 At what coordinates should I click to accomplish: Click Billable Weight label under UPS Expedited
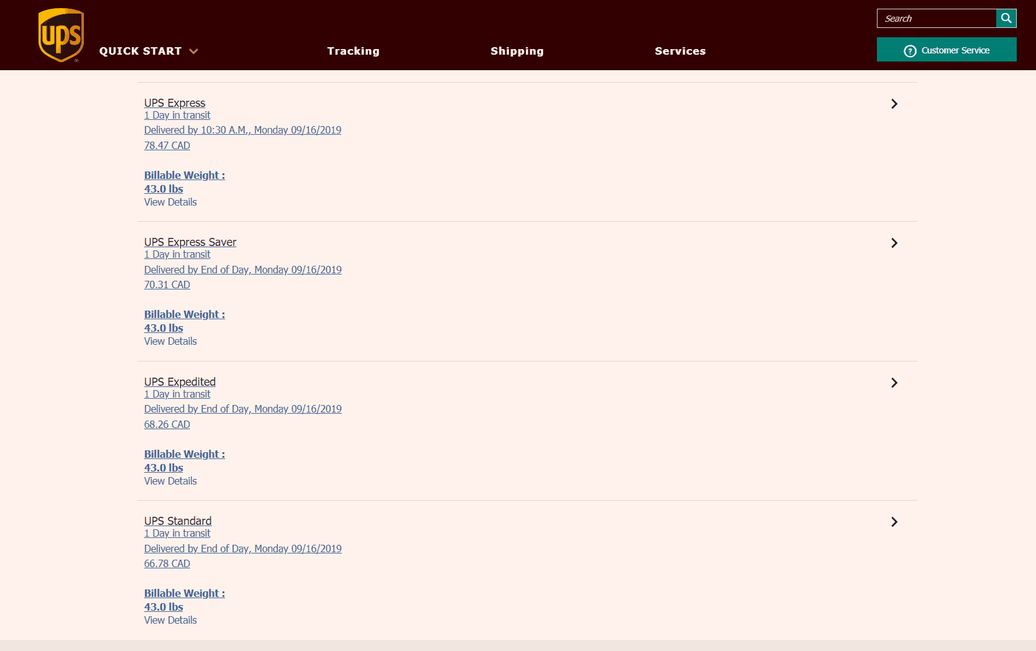click(185, 454)
